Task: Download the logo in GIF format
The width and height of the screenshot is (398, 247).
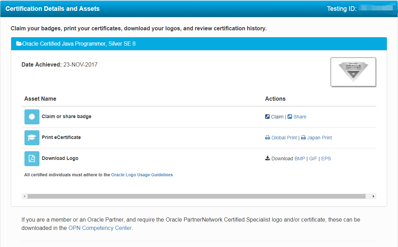Action: coord(313,159)
